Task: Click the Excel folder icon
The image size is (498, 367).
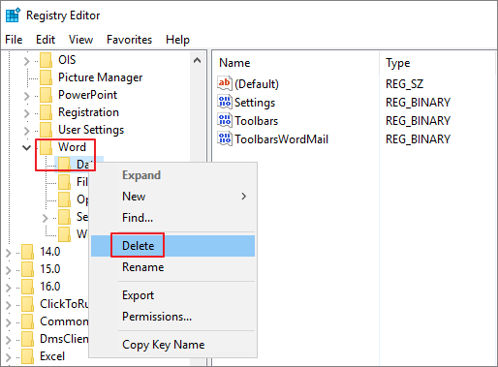Action: (x=27, y=356)
